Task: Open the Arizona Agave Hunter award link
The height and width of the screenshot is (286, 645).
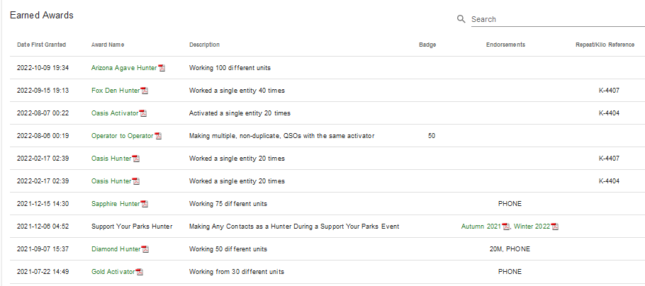Action: coord(124,68)
